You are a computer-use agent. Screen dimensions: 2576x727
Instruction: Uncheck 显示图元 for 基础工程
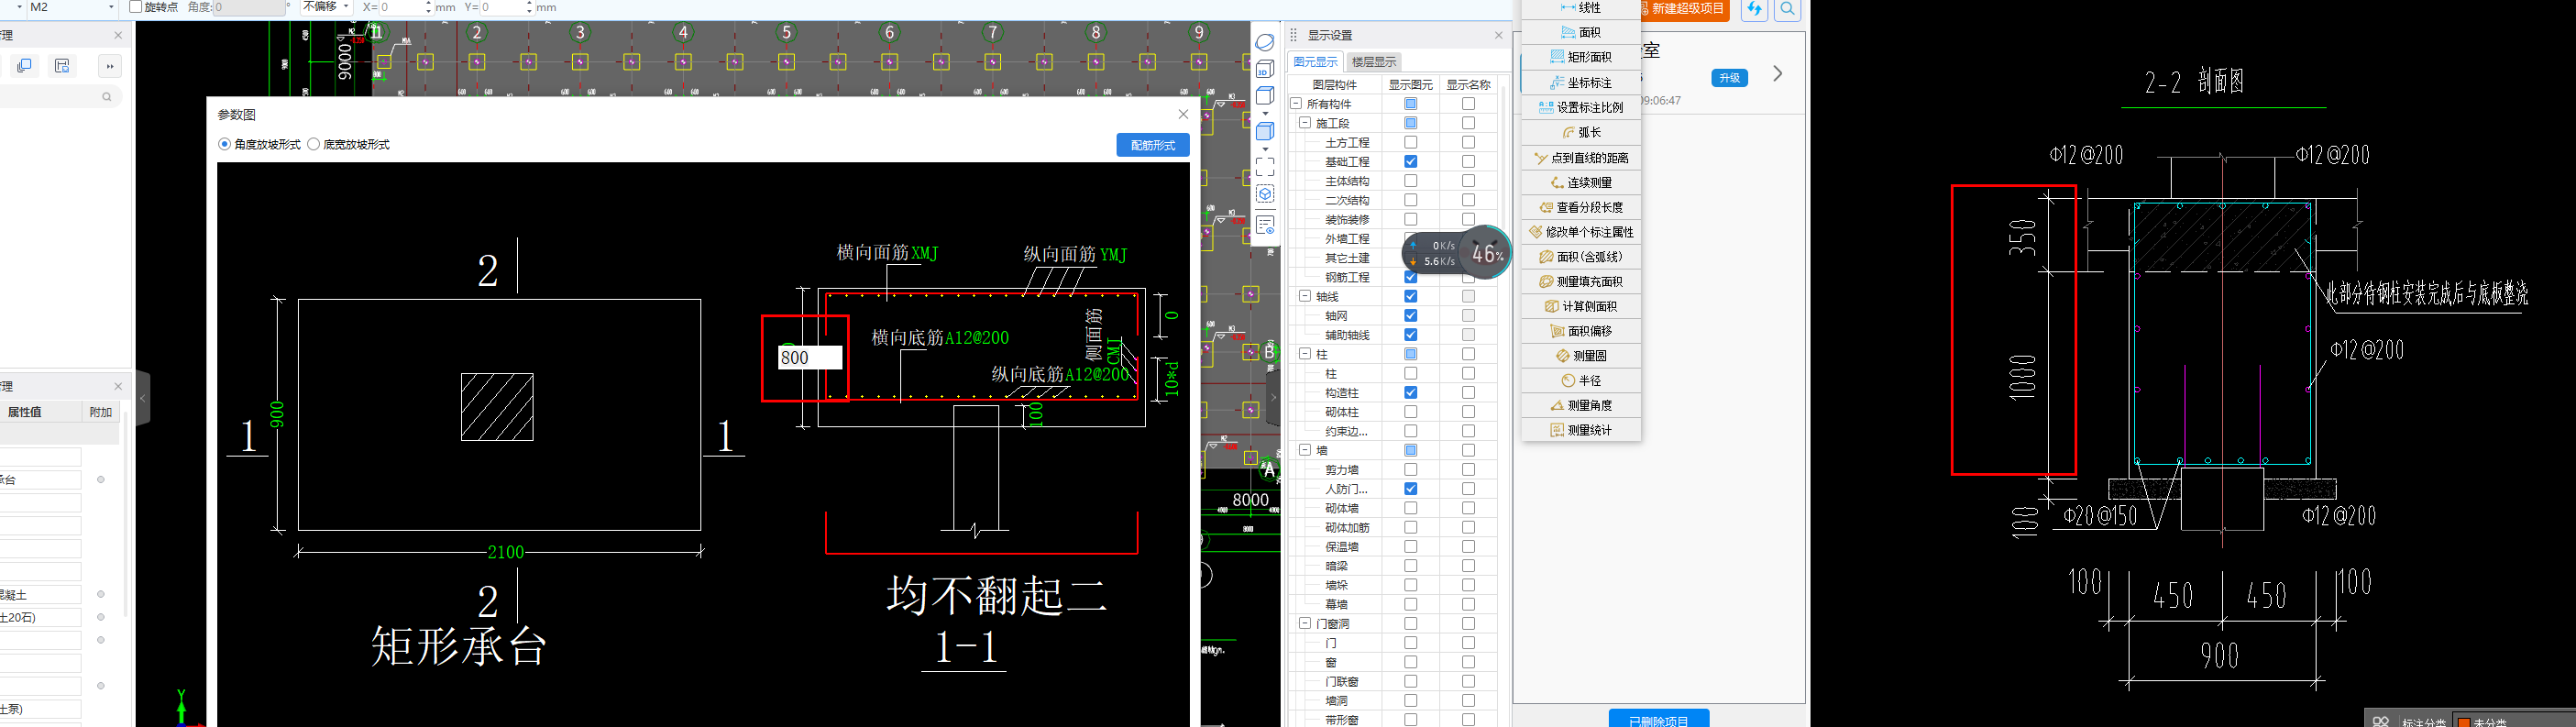coord(1410,161)
